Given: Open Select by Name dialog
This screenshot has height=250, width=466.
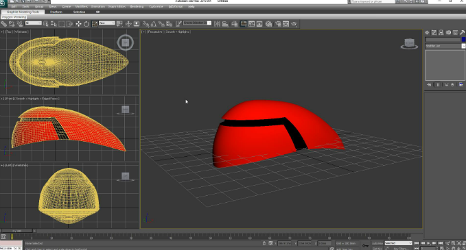Looking at the screenshot, I should [x=54, y=24].
